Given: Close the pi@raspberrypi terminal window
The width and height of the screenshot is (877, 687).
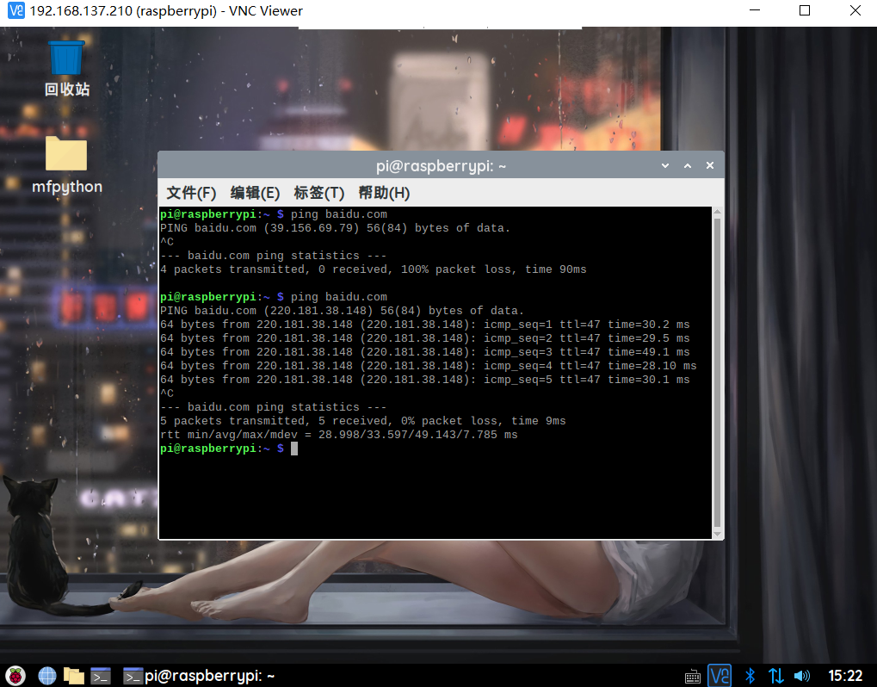Looking at the screenshot, I should 710,165.
